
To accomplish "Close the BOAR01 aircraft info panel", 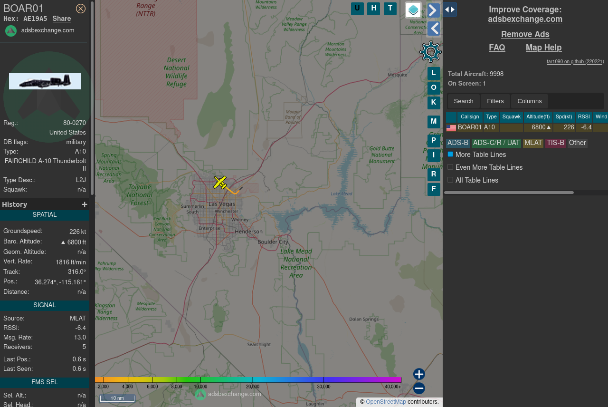I will pyautogui.click(x=81, y=9).
